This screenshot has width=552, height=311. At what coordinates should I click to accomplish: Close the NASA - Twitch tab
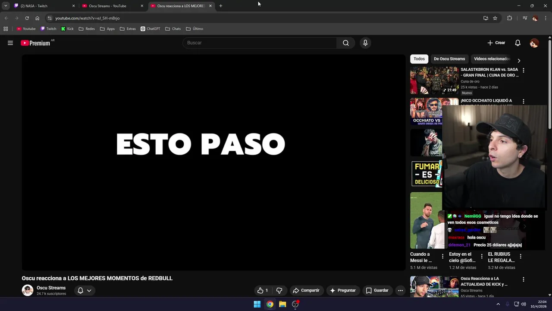[x=73, y=6]
